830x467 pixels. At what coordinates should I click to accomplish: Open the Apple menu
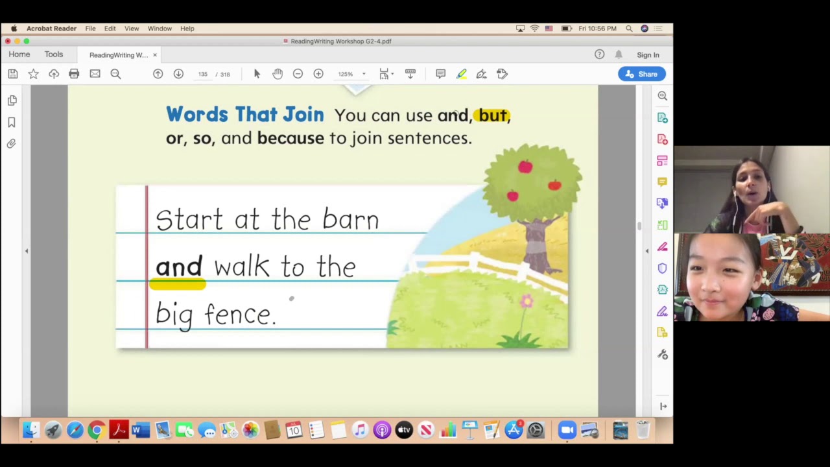(14, 29)
